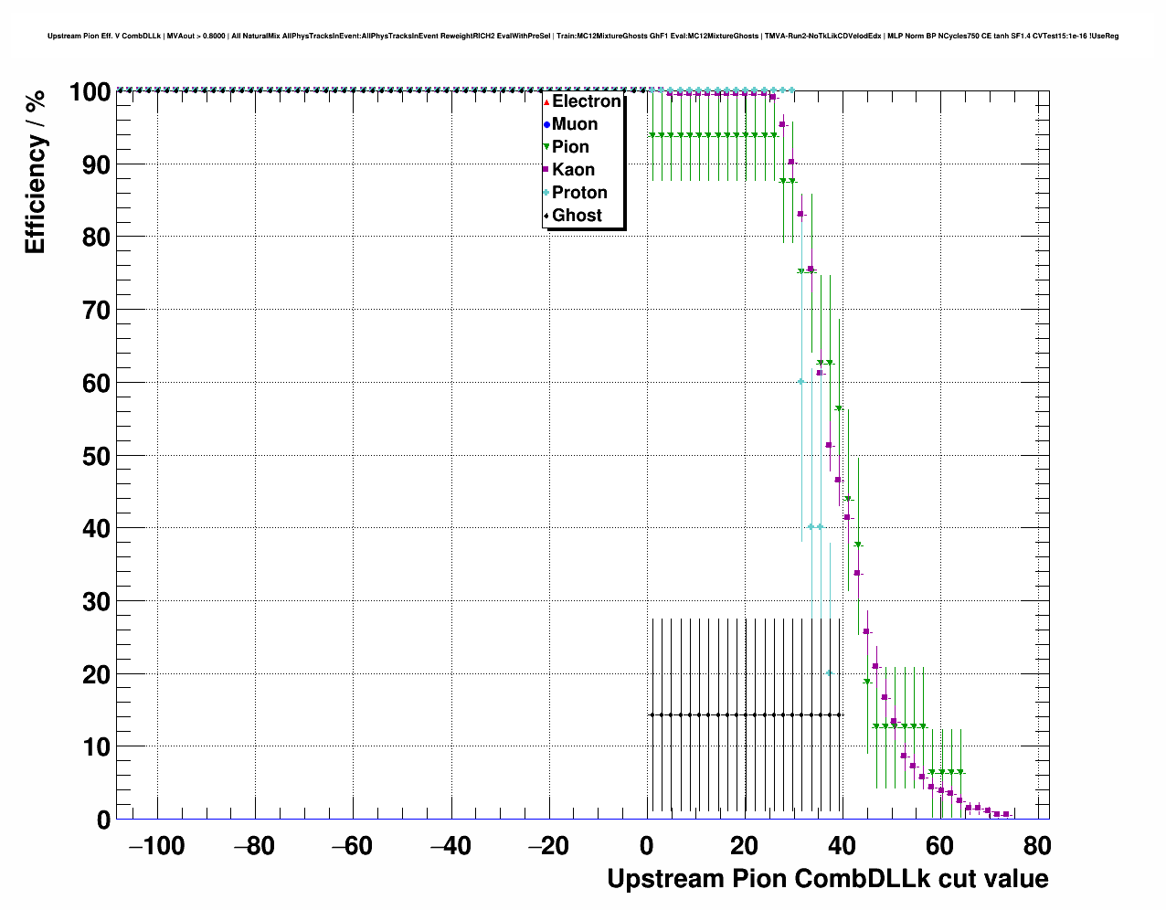Click the x-axis tick label 80
Image resolution: width=1166 pixels, height=910 pixels.
click(x=1037, y=847)
